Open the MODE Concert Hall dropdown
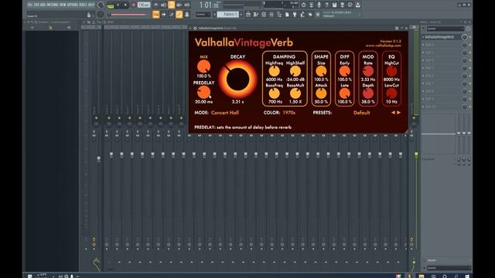The height and width of the screenshot is (278, 495). 225,113
